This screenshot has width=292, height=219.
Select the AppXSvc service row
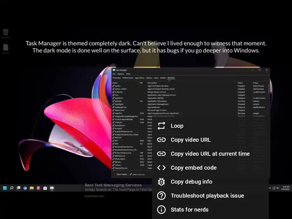(190, 113)
